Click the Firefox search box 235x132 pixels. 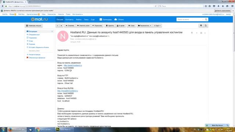click(x=181, y=6)
